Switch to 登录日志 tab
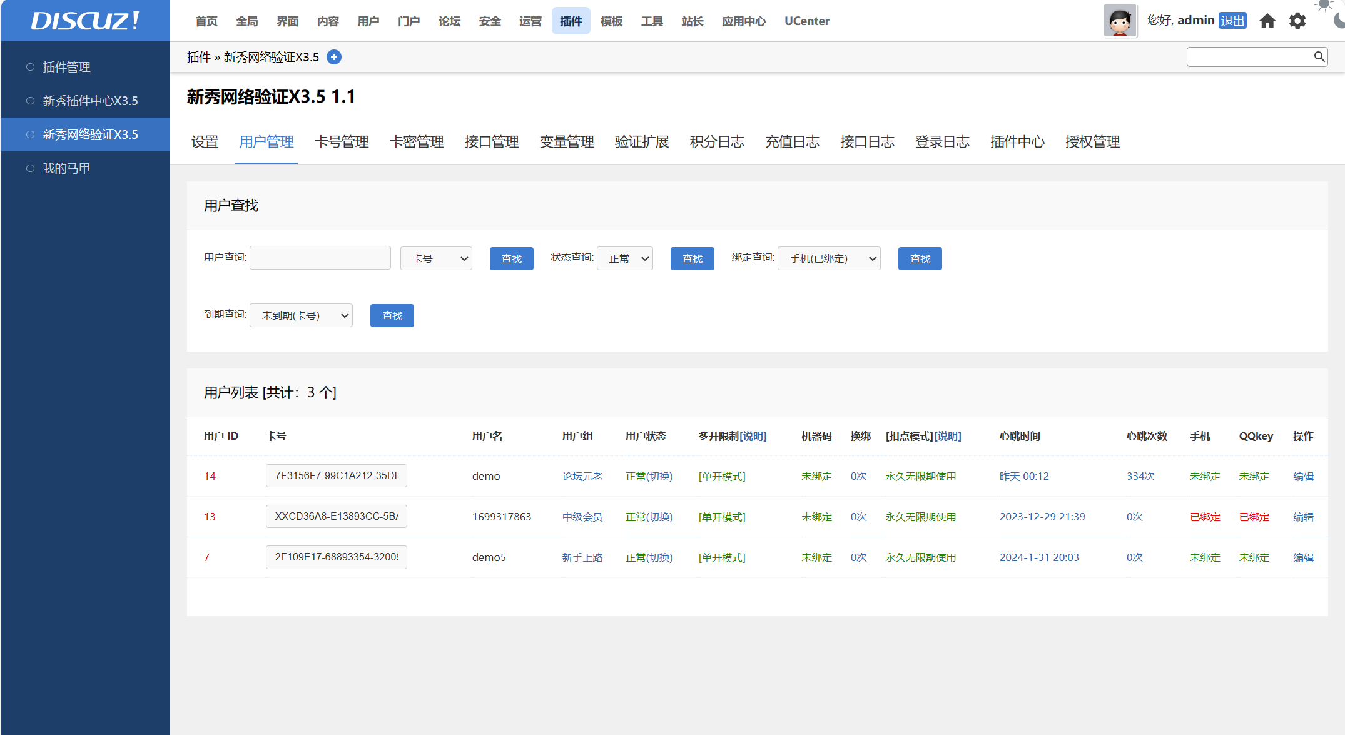1345x735 pixels. 942,142
